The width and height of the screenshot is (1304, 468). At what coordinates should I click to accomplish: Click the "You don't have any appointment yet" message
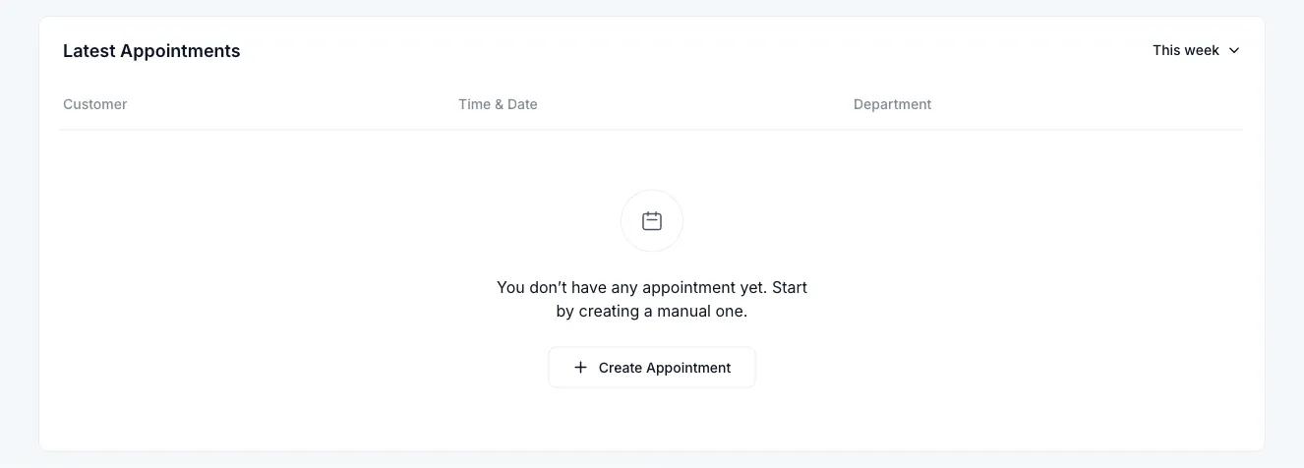tap(631, 288)
